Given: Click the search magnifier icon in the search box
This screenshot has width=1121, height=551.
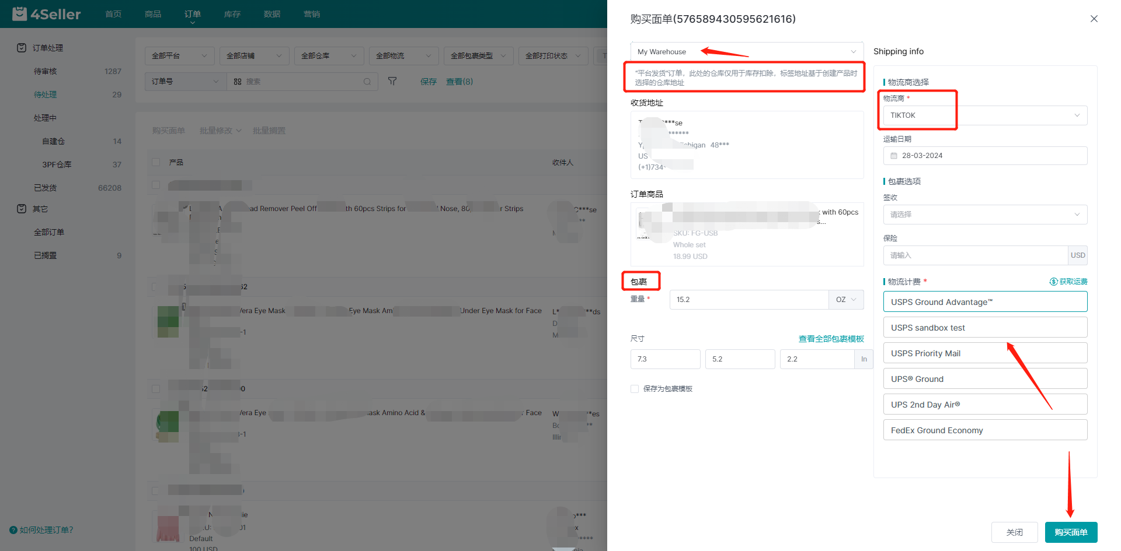Looking at the screenshot, I should [367, 82].
